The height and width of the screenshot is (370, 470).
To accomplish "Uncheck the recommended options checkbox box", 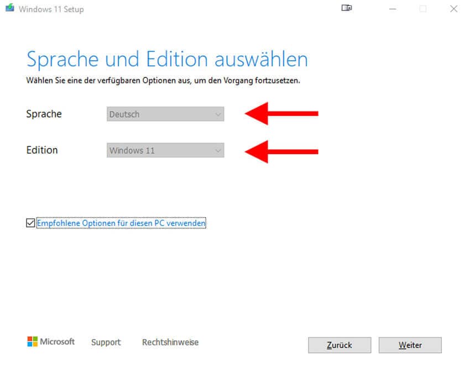I will pos(30,223).
